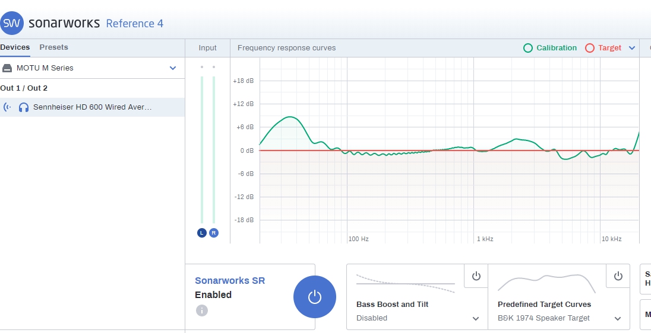The image size is (651, 333).
Task: Click the Frequency response curves header
Action: pos(286,48)
